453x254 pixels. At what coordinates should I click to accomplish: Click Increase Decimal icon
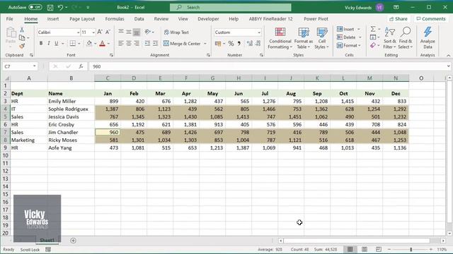[x=250, y=44]
